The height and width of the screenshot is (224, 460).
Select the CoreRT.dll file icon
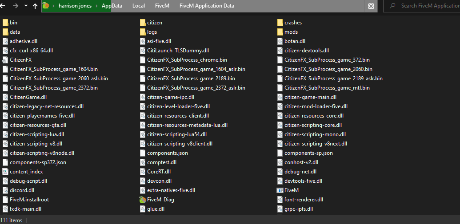pos(143,172)
